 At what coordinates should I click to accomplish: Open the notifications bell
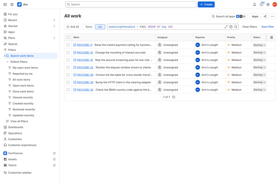(x=254, y=5)
